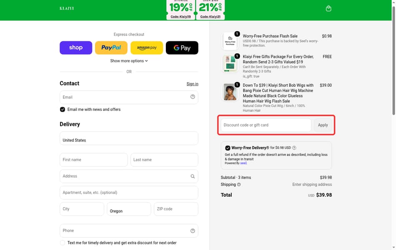Viewport: 400px width, 250px height.
Task: Focus the ZIP code field
Action: tap(176, 209)
